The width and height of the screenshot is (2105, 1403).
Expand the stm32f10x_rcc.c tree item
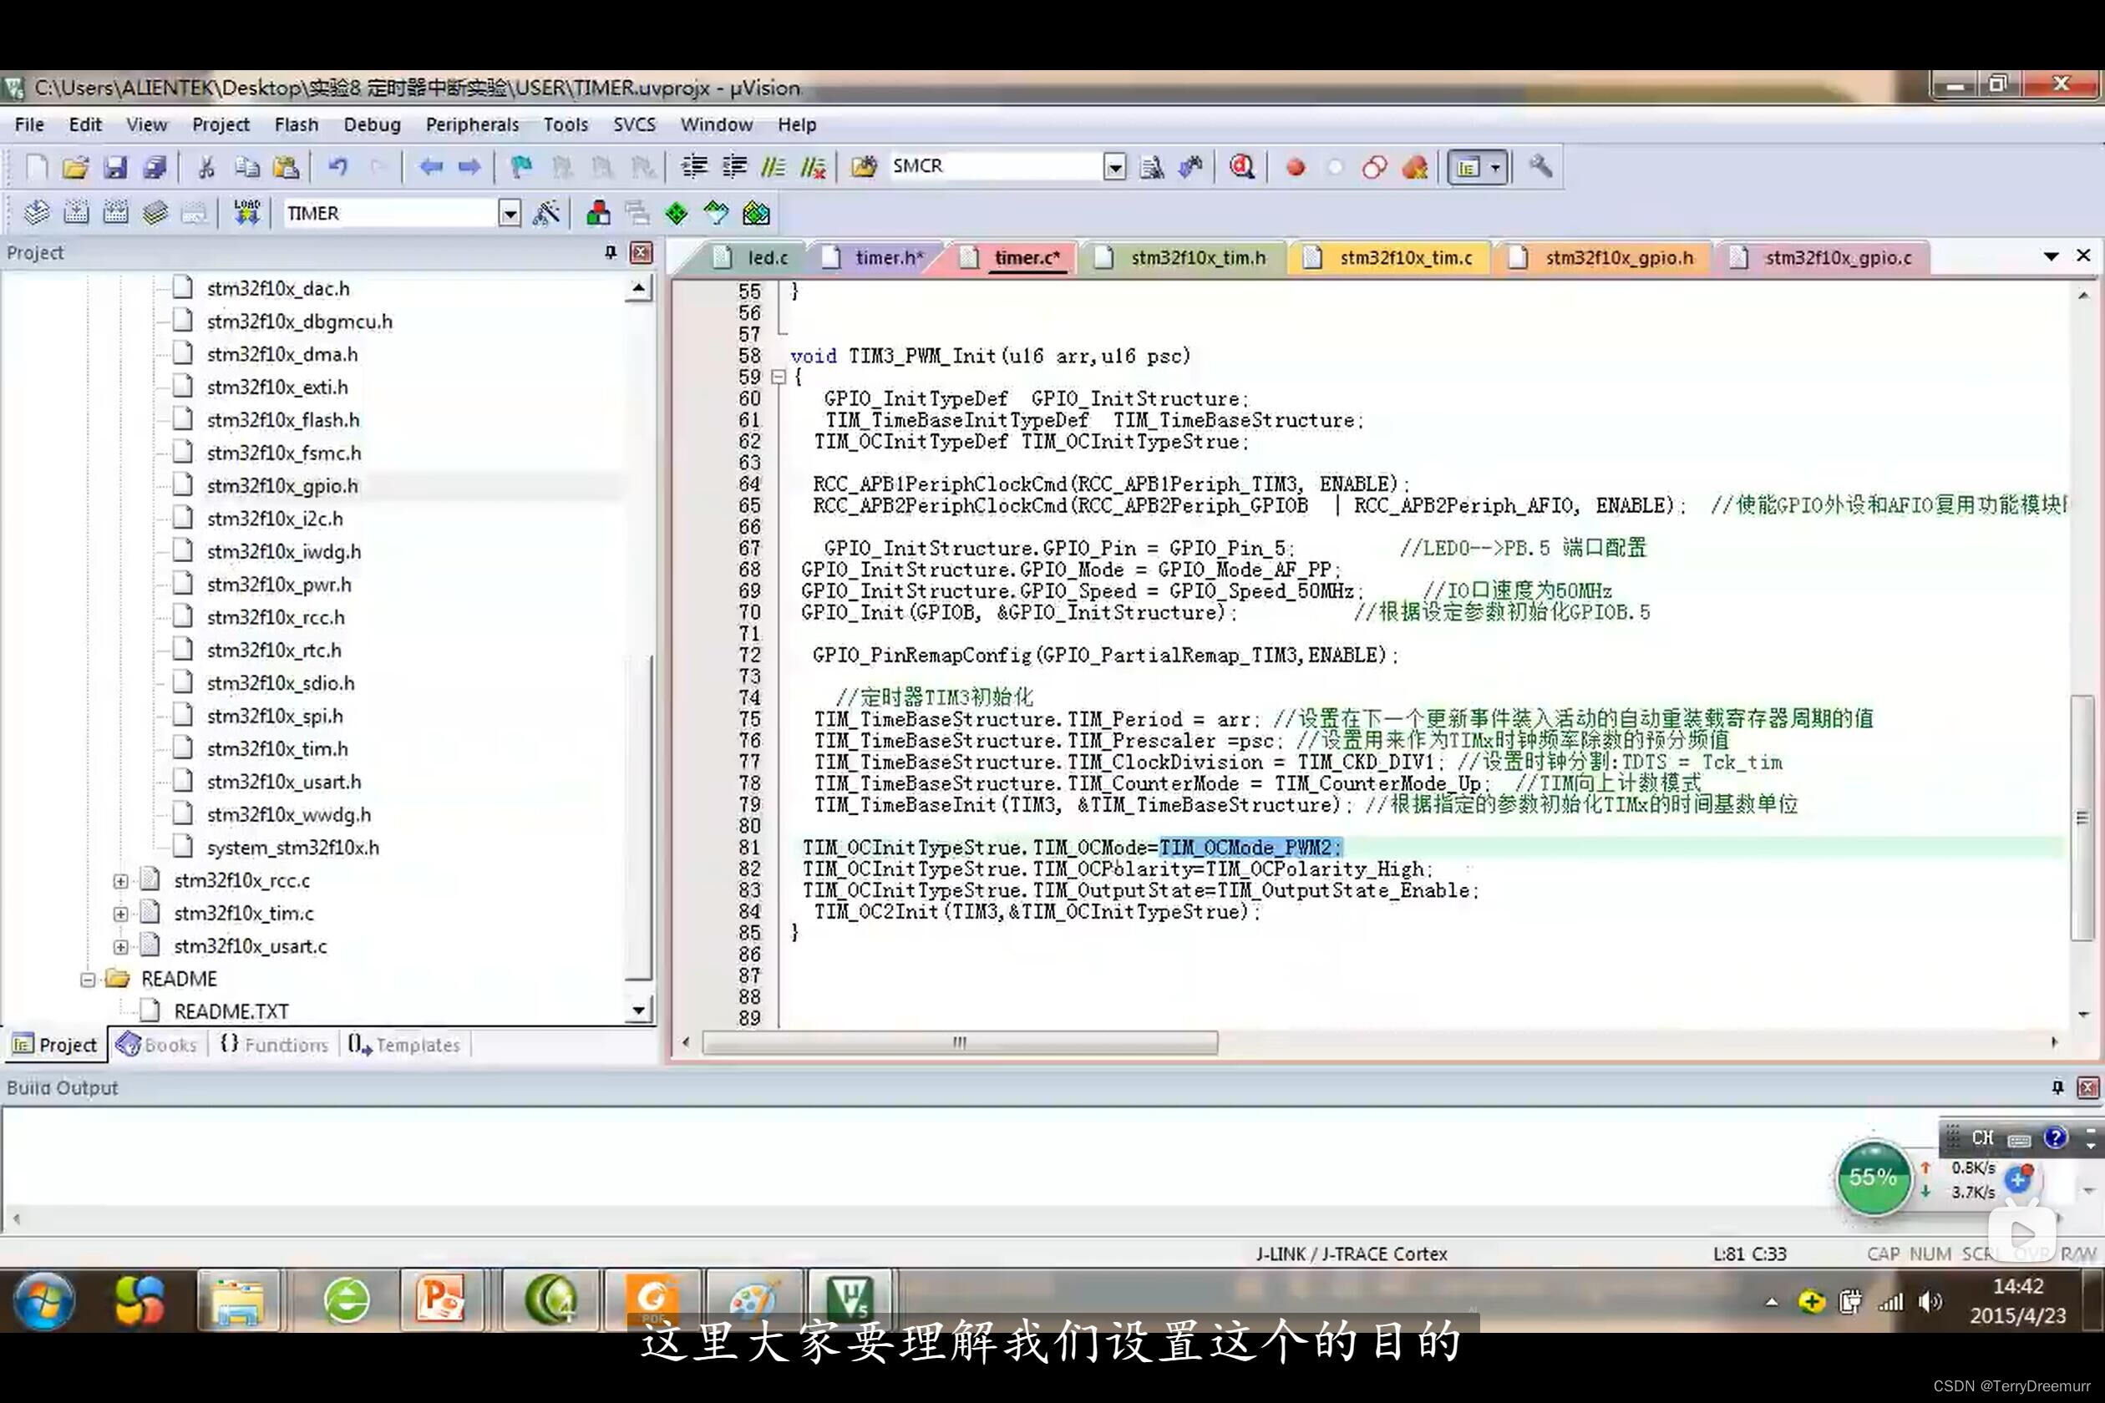(121, 880)
